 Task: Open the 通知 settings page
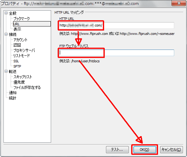pyautogui.click(x=13, y=93)
